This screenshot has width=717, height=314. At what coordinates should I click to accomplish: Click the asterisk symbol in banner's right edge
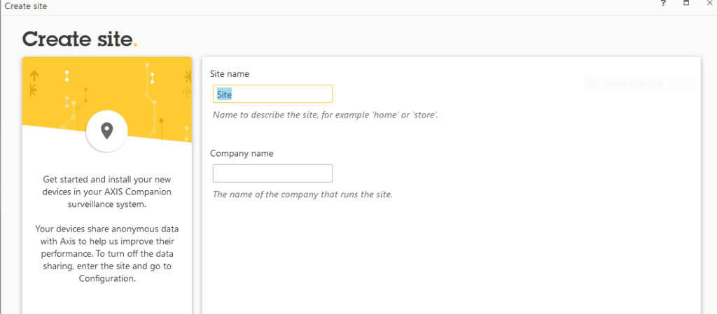click(x=186, y=76)
